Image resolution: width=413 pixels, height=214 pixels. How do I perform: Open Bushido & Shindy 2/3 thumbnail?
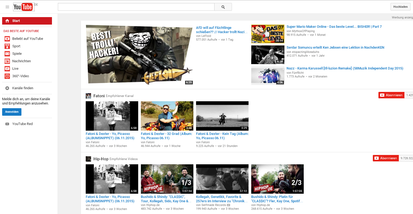[277, 179]
